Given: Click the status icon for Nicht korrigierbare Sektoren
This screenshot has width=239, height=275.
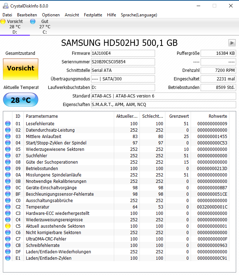Looking at the screenshot, I should [x=8, y=232].
